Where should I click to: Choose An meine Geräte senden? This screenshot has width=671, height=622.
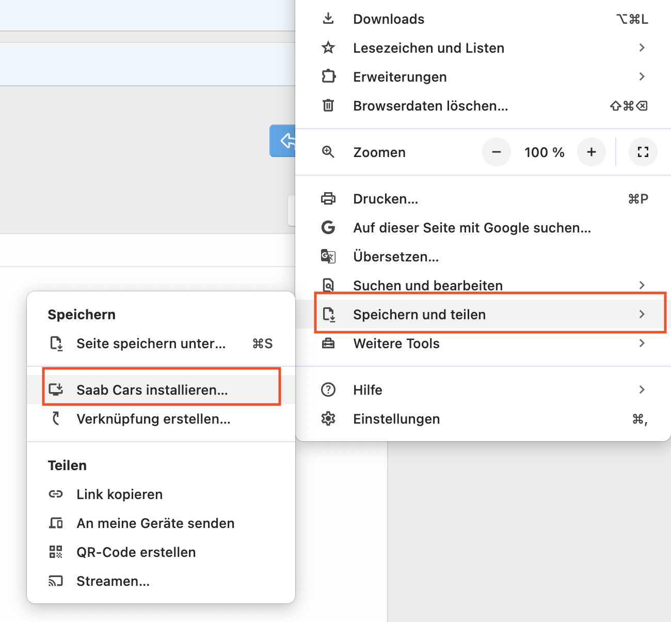tap(161, 523)
